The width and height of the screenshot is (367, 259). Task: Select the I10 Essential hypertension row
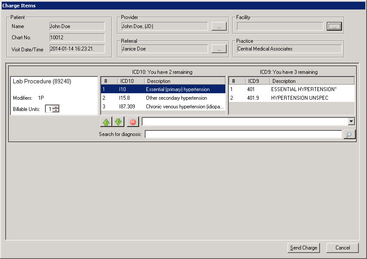[163, 89]
